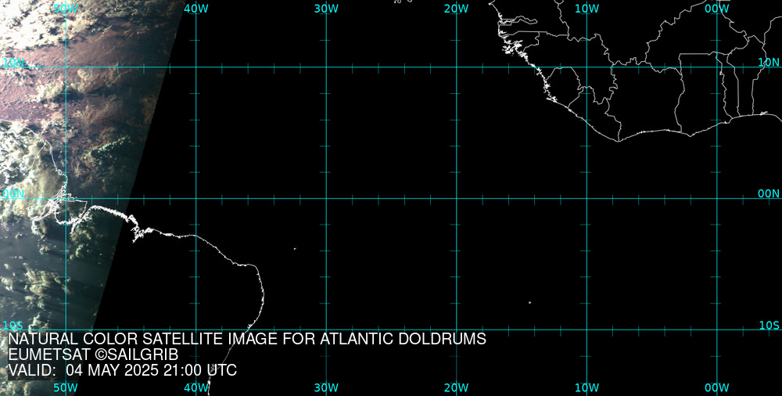Screen dimensions: 782x396
Task: Click the 20W longitude label on the top edge
Action: [x=457, y=9]
